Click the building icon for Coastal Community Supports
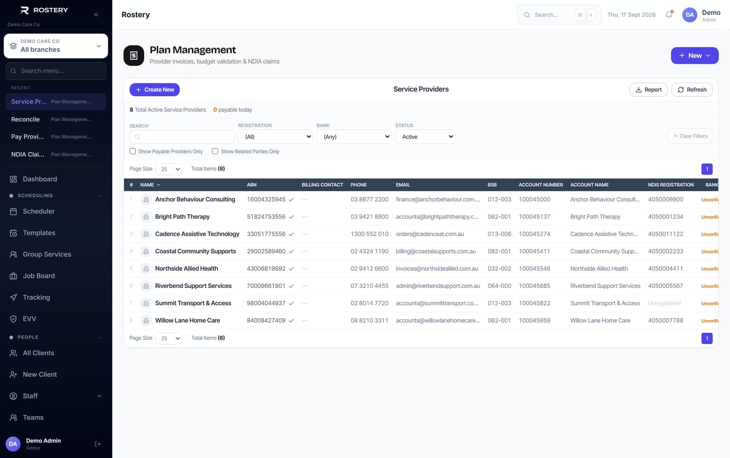730x458 pixels. click(x=146, y=251)
